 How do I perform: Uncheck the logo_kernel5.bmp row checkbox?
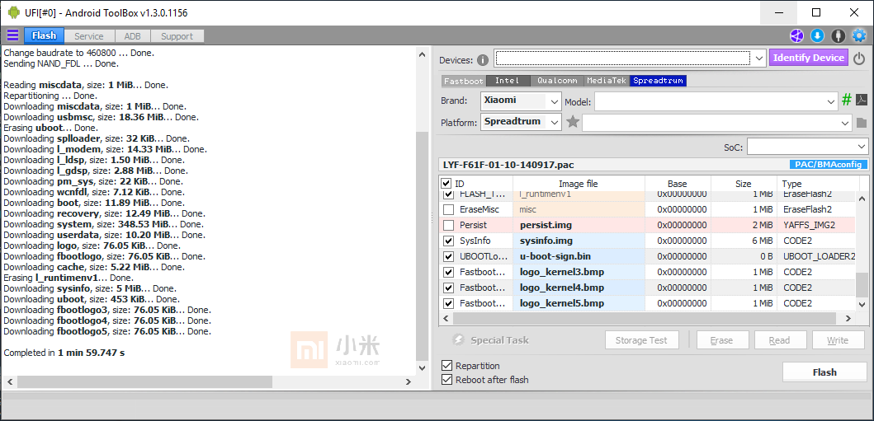point(448,303)
